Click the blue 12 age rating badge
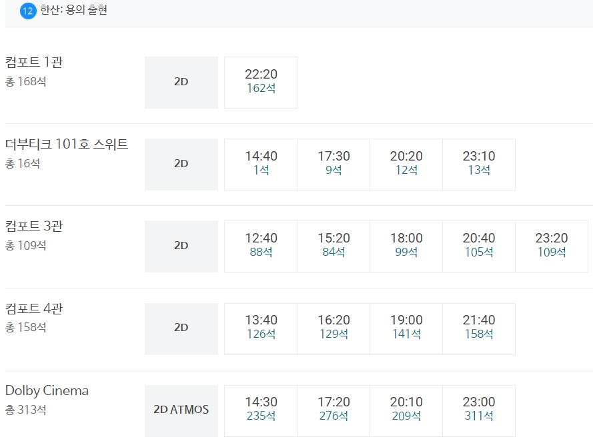This screenshot has height=441, width=593. coord(28,11)
